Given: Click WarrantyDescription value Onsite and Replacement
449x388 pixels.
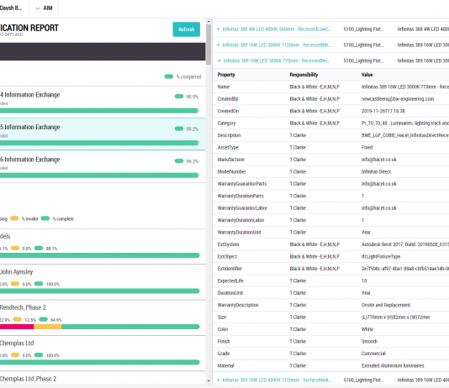Looking at the screenshot, I should point(386,305).
